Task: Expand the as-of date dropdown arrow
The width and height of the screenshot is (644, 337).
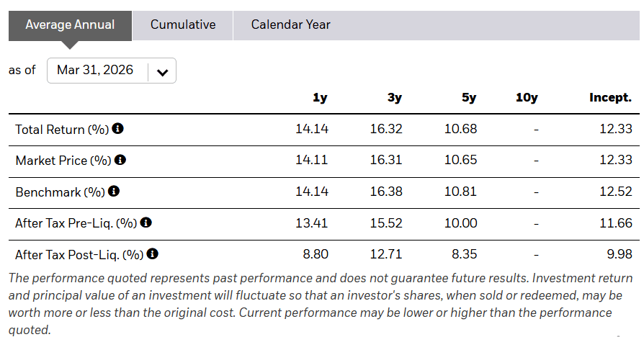Action: pyautogui.click(x=162, y=71)
